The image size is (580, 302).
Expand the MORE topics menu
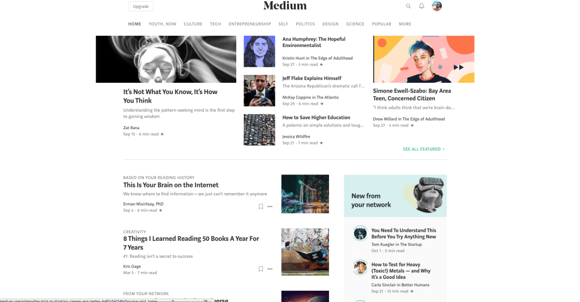tap(405, 24)
